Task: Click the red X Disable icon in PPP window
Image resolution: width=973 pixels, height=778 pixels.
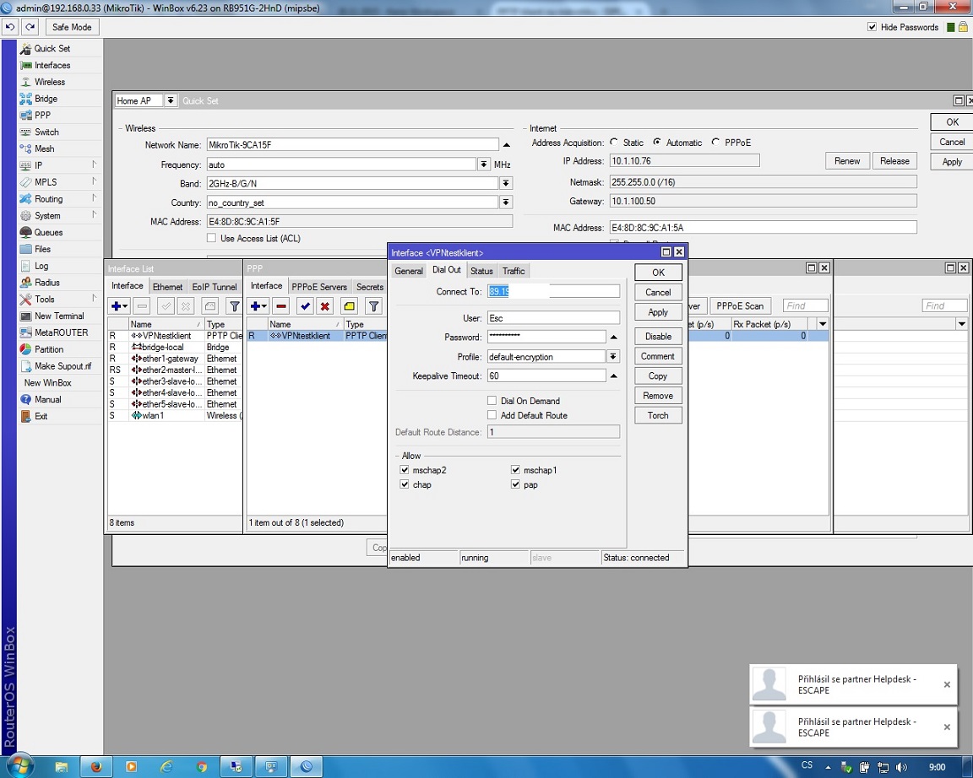Action: point(324,306)
